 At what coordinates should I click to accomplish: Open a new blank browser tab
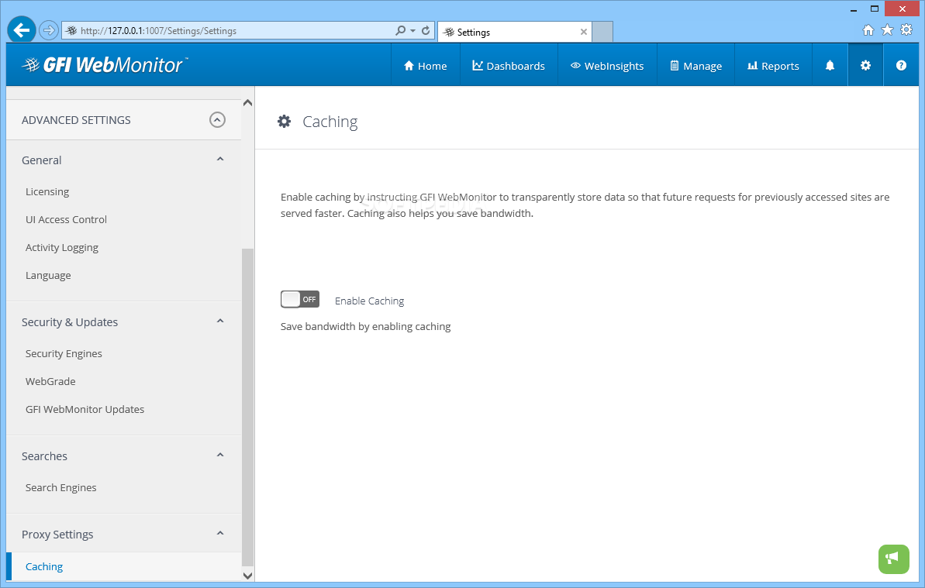coord(602,32)
